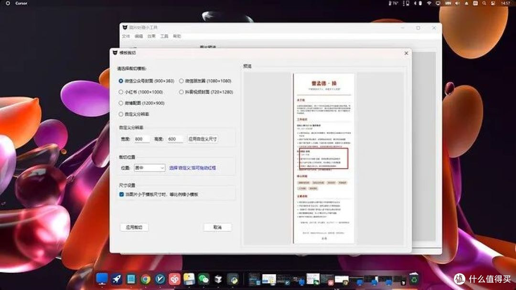The height and width of the screenshot is (290, 516).
Task: Open the Python app icon in dock
Action: pyautogui.click(x=233, y=279)
